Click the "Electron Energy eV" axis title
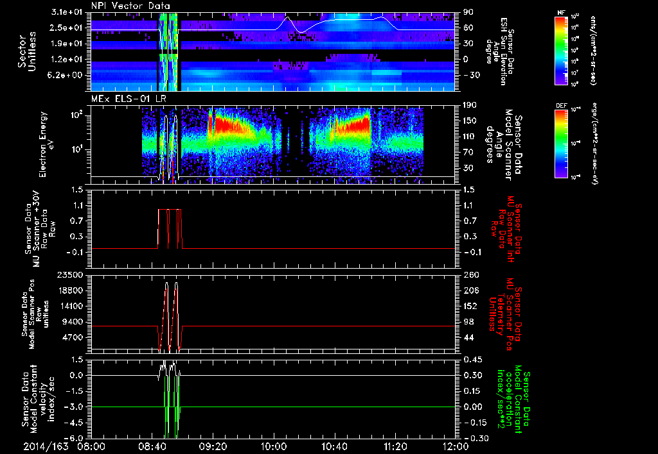The image size is (658, 454). [x=47, y=144]
